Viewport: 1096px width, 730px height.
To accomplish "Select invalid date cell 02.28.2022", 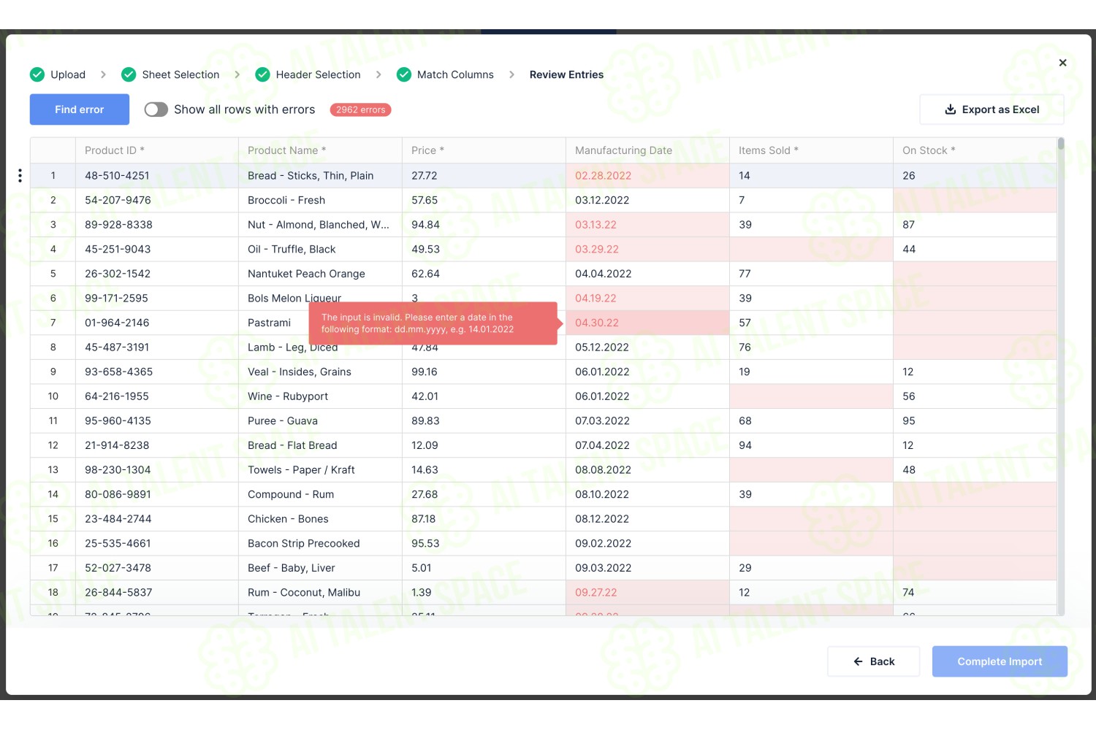I will coord(647,175).
